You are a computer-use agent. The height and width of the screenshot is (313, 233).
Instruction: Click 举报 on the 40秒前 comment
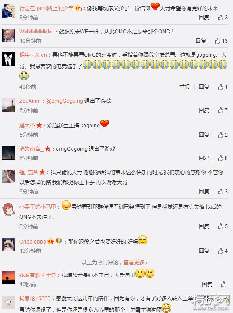coord(185,87)
